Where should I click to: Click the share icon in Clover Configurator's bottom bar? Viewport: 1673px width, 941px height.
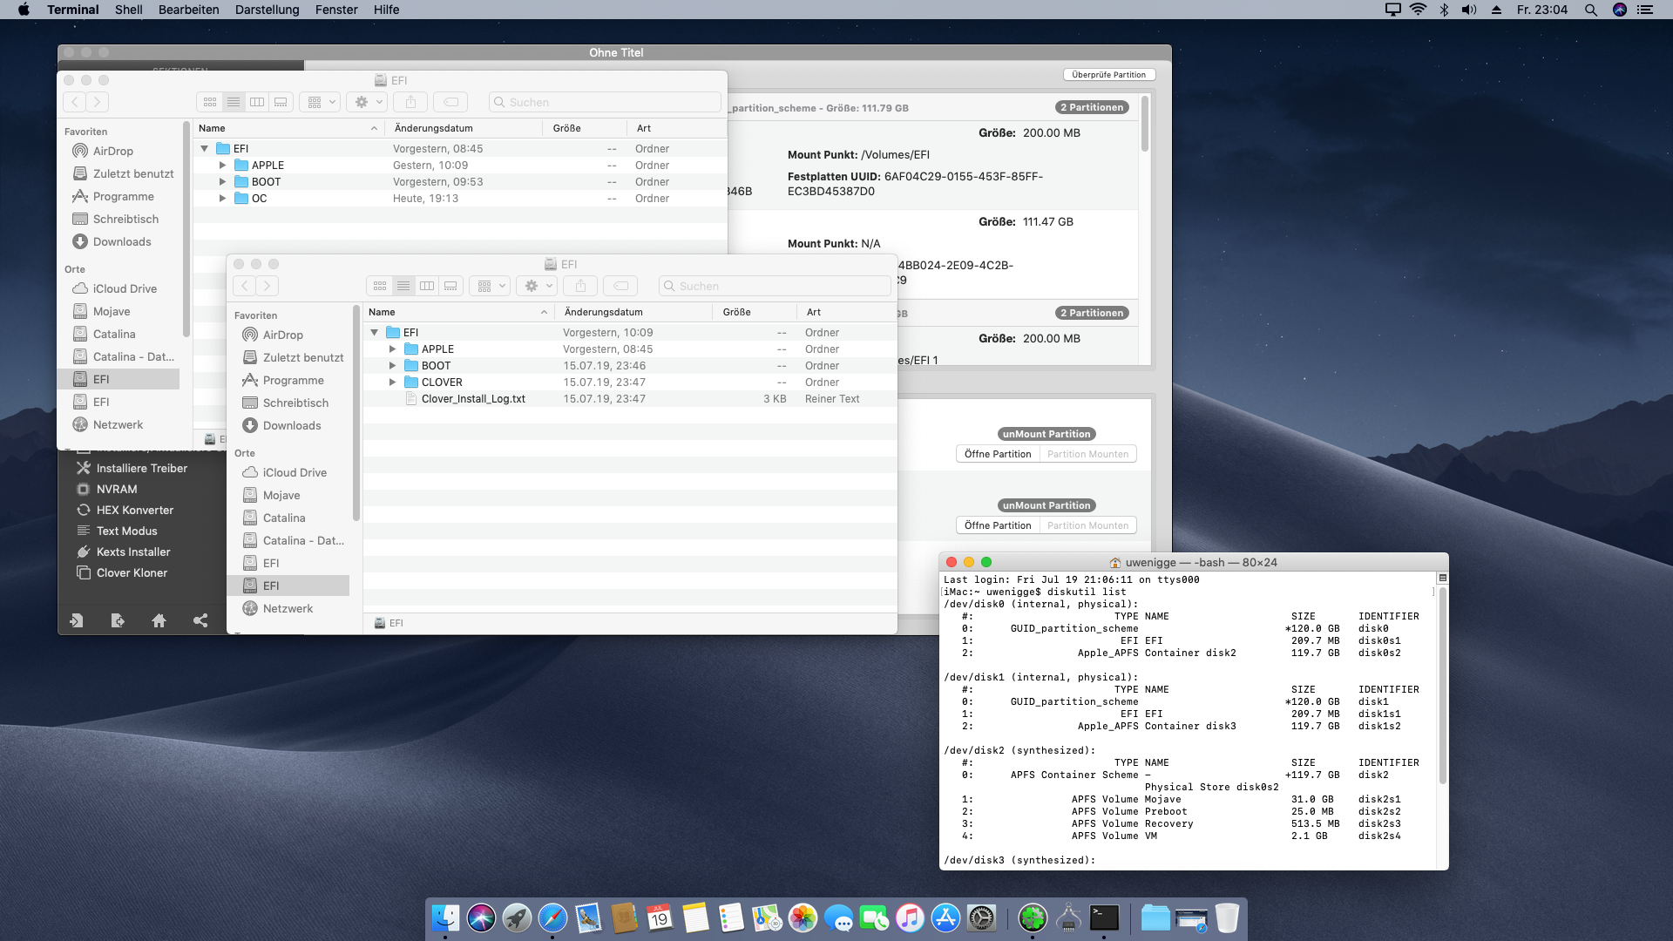(200, 620)
